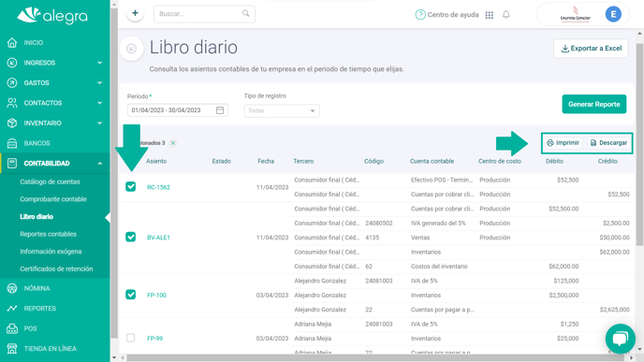Click the Reportes chart icon
Viewport: 644px width, 362px height.
12,309
